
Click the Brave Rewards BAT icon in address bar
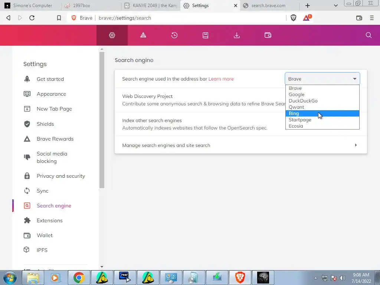pyautogui.click(x=307, y=17)
